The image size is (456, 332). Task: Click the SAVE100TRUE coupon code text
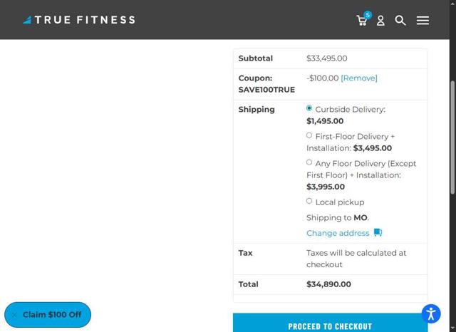coord(266,90)
